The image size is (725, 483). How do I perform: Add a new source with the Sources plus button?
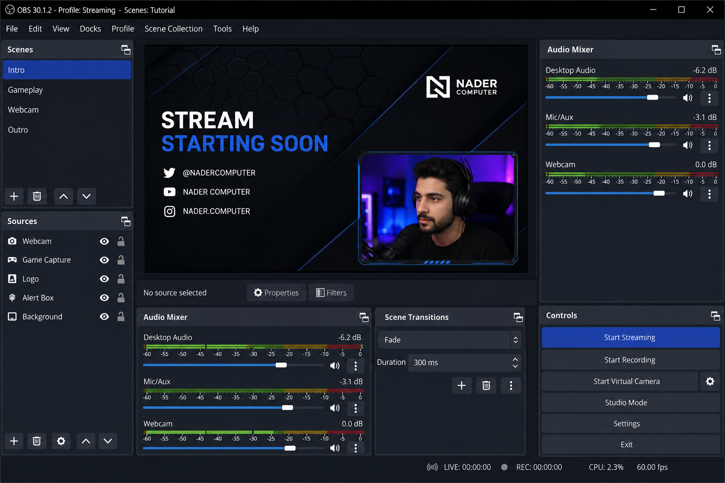tap(14, 441)
